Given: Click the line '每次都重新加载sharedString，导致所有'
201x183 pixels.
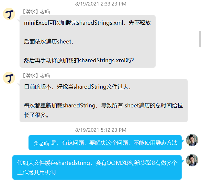Looking at the screenshot, I should [x=73, y=106].
